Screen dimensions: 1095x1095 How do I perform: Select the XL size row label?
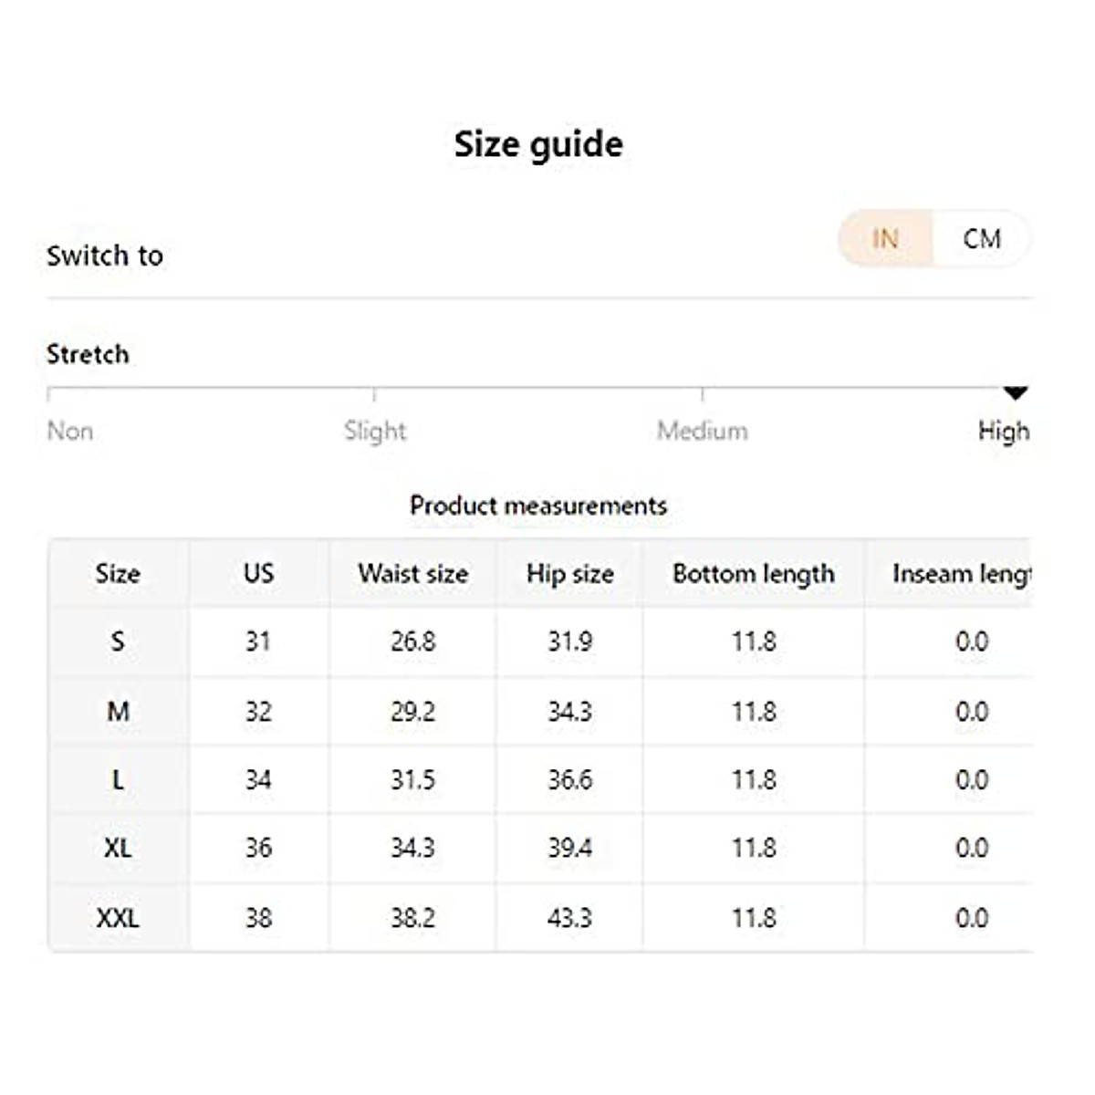click(x=118, y=849)
